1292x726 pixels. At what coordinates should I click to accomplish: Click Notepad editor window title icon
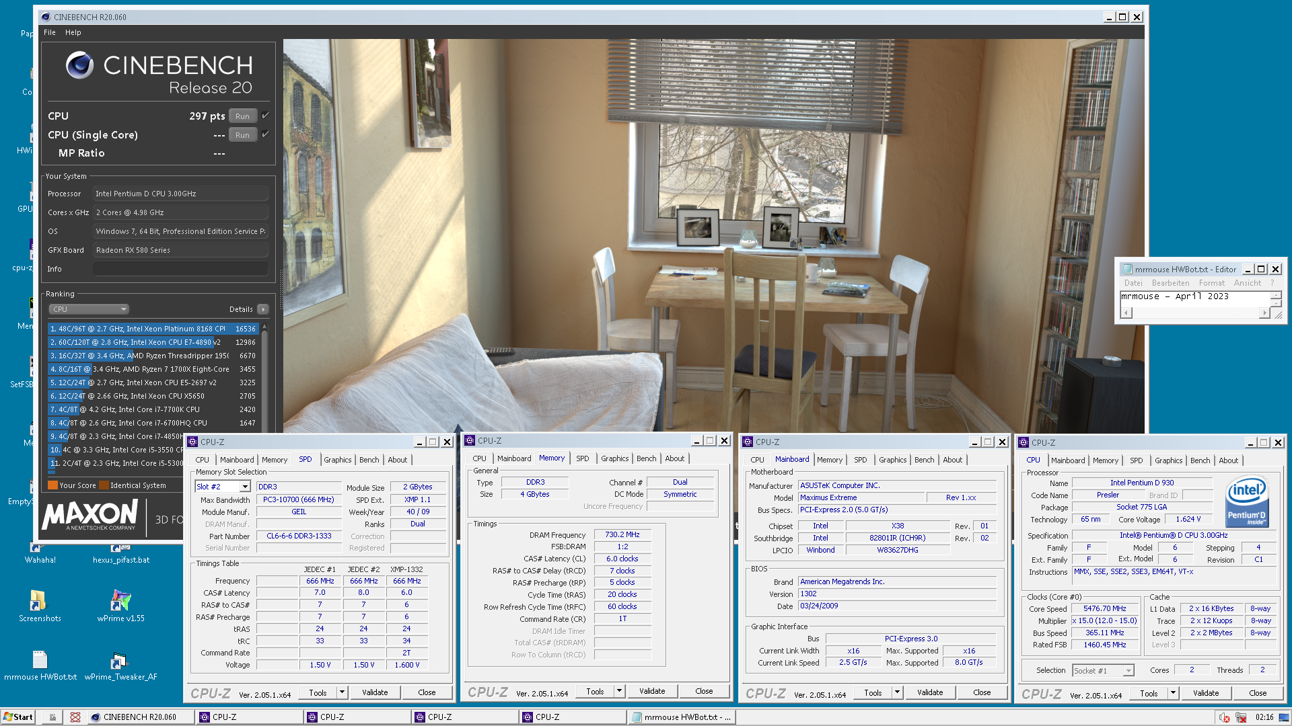[1127, 269]
